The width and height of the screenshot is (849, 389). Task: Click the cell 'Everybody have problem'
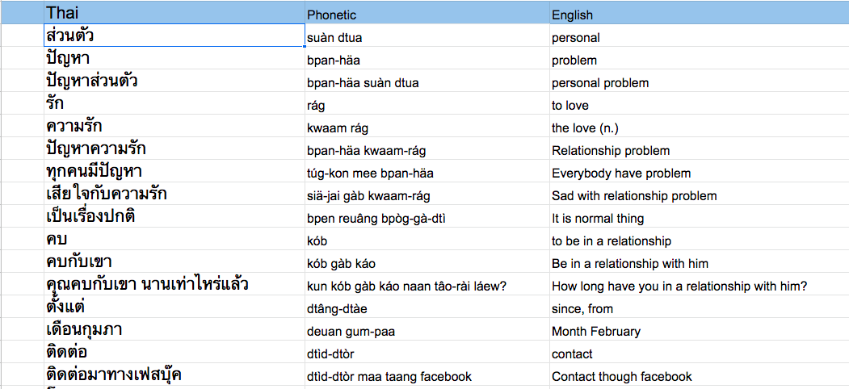click(699, 174)
